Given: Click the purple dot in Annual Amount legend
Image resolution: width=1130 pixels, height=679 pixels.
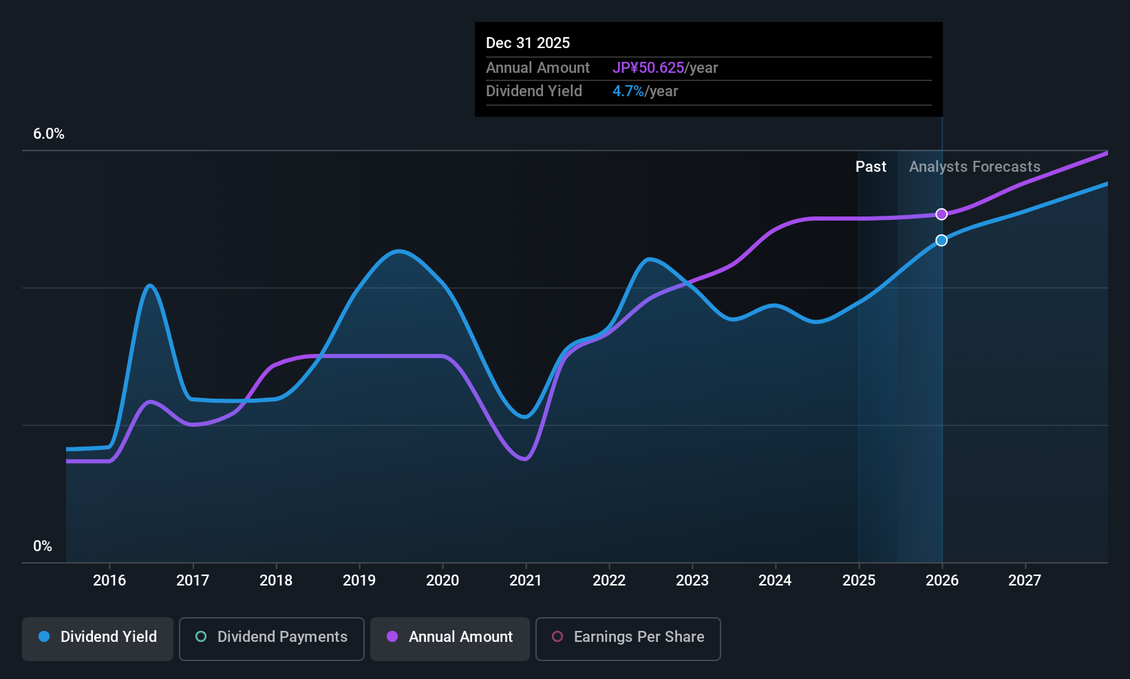Looking at the screenshot, I should tap(392, 637).
